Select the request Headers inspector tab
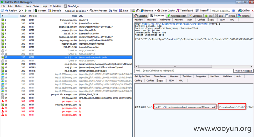 139,20
